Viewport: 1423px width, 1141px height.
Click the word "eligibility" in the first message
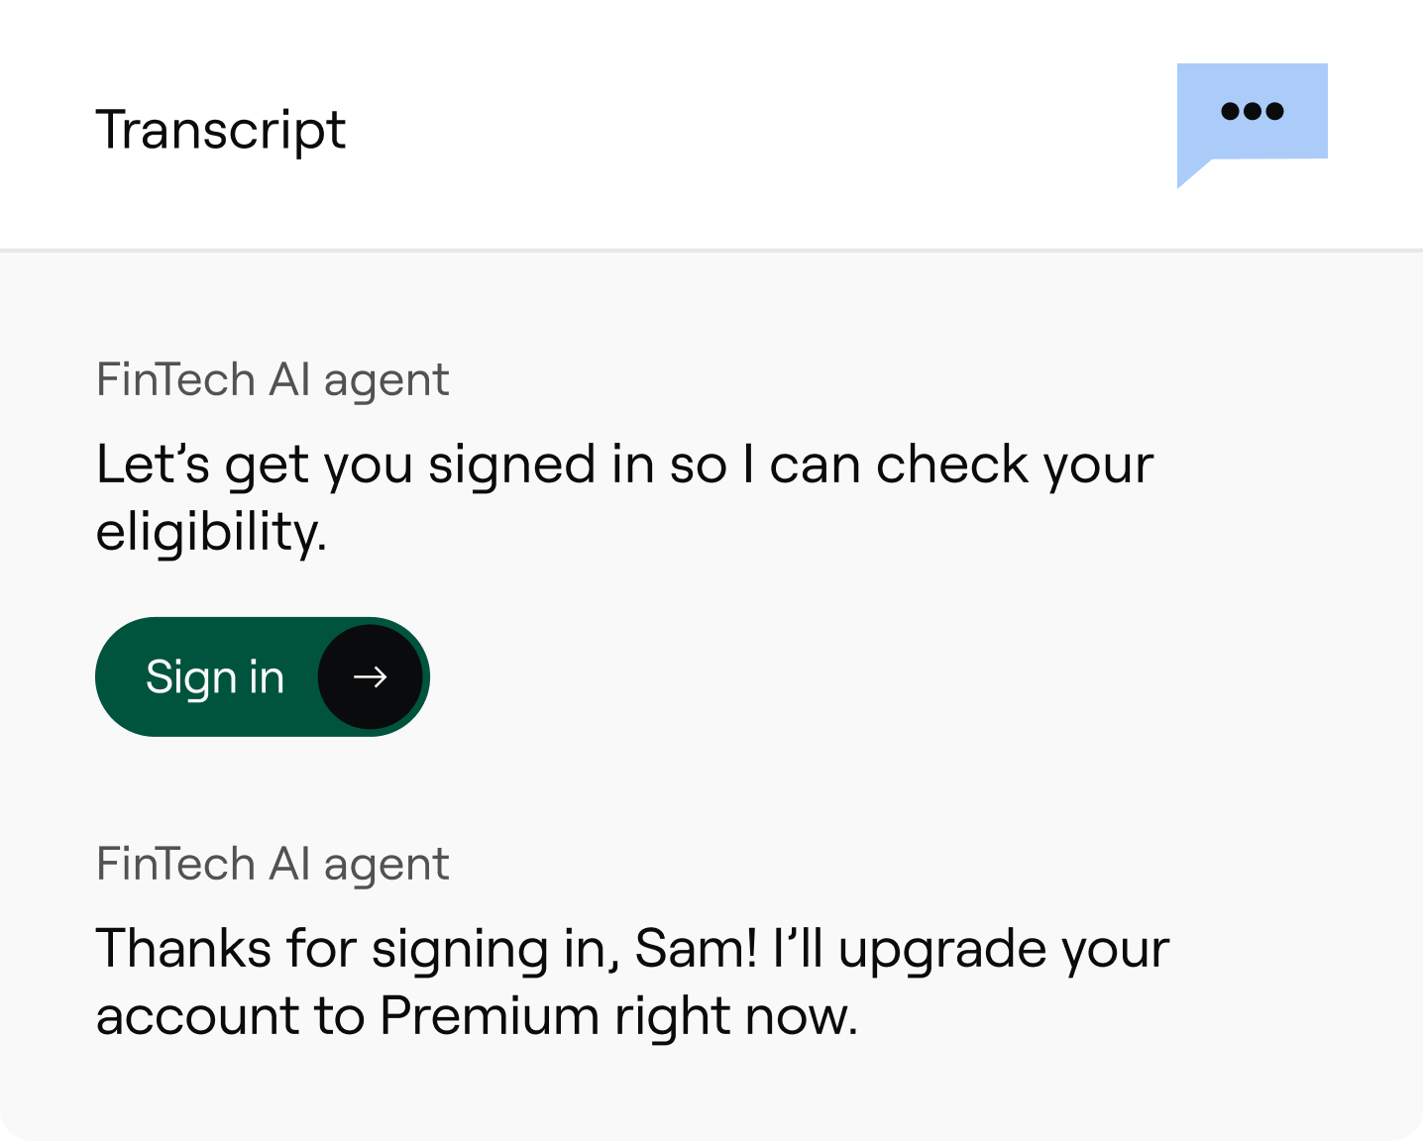tap(210, 532)
